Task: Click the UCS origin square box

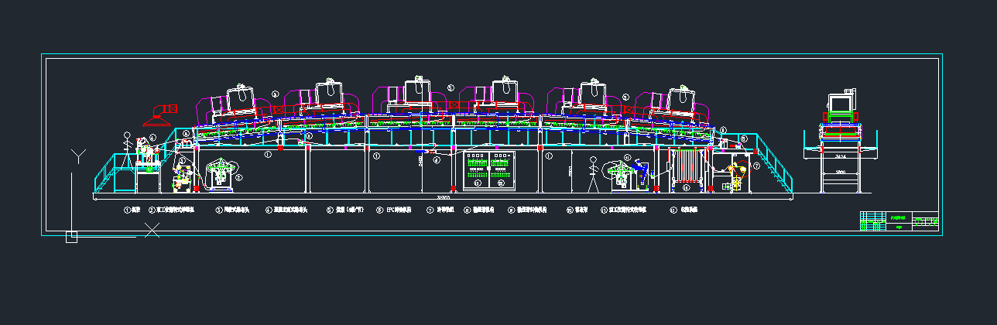Action: click(71, 237)
